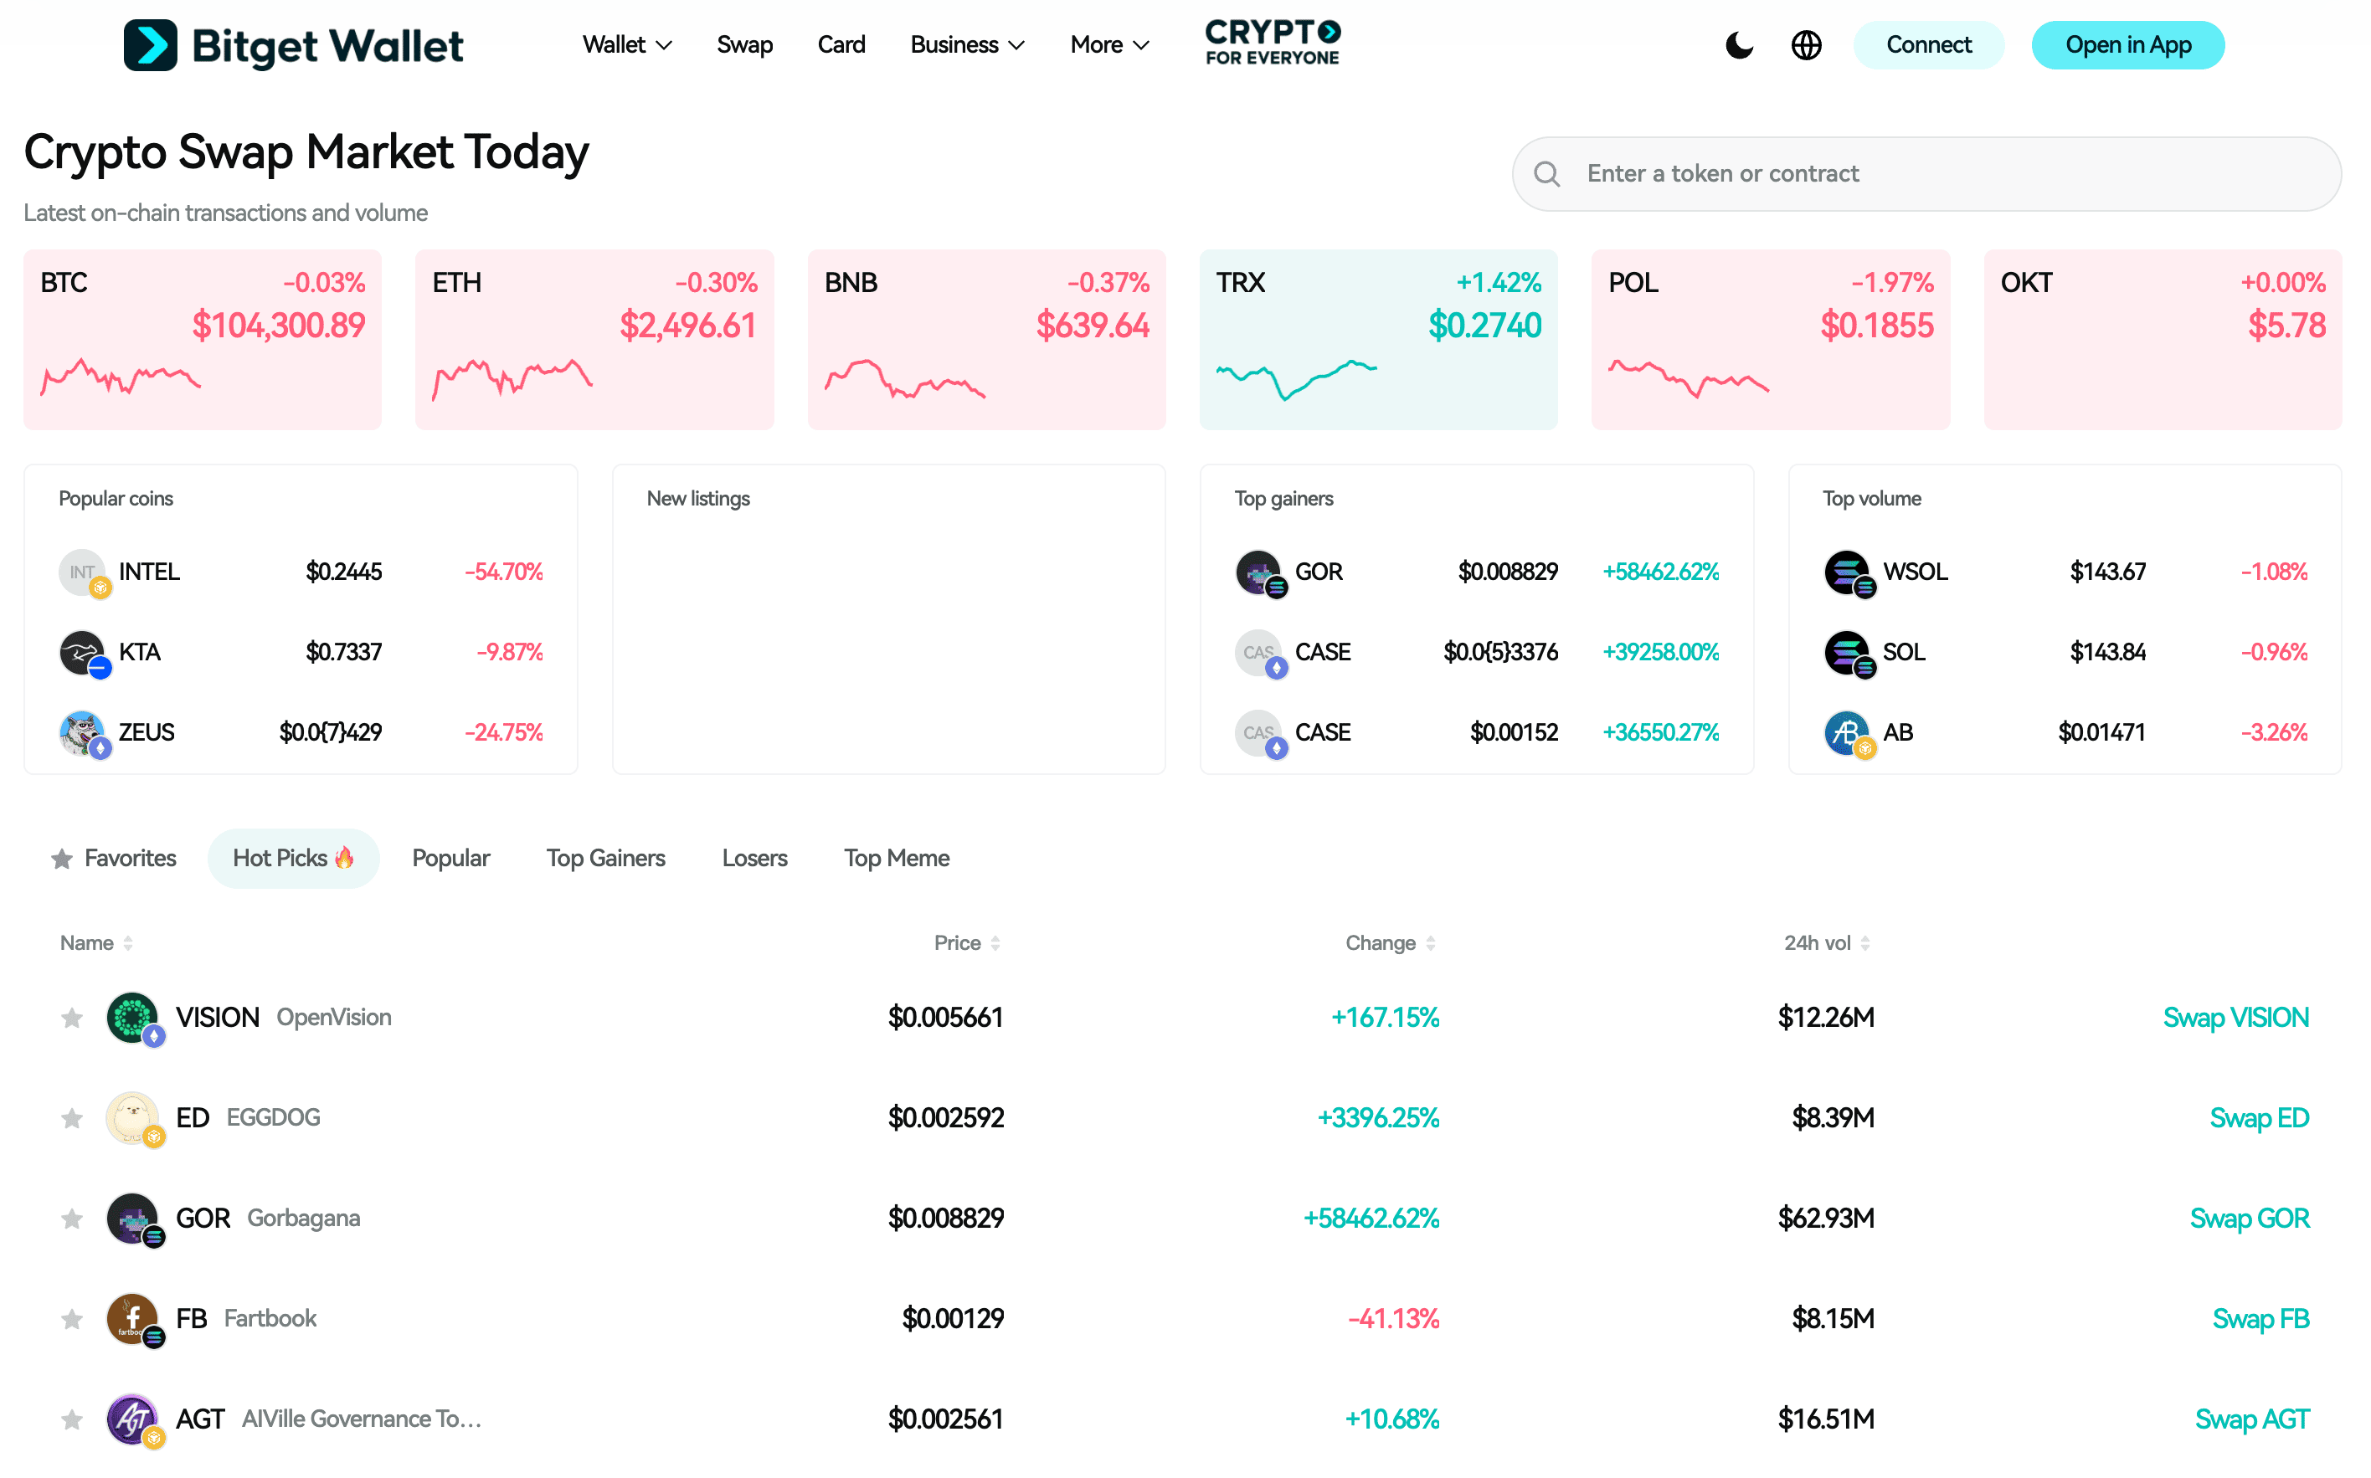Screen dimensions: 2371x1478
Task: Sort table by Name
Action: coord(95,943)
